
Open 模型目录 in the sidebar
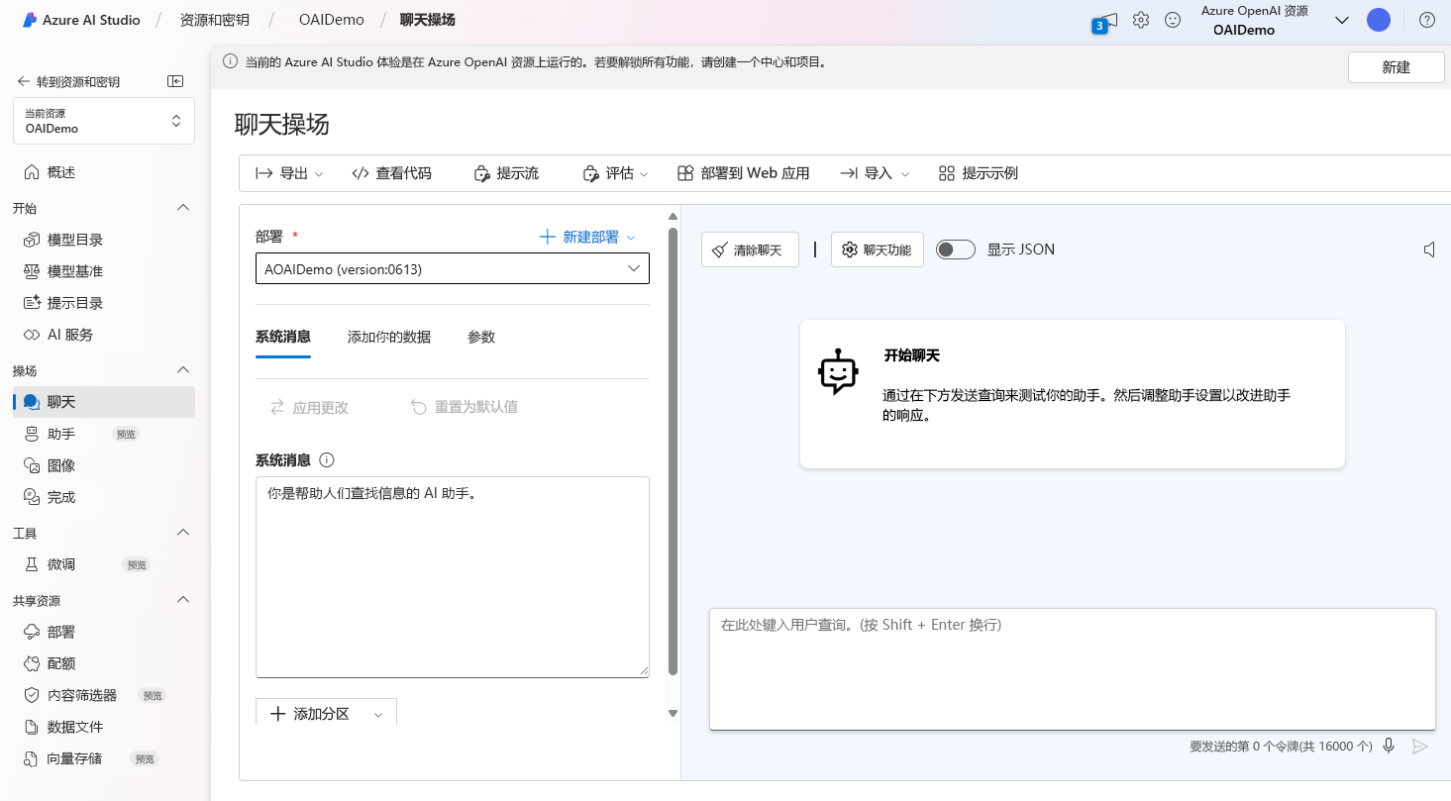(104, 240)
